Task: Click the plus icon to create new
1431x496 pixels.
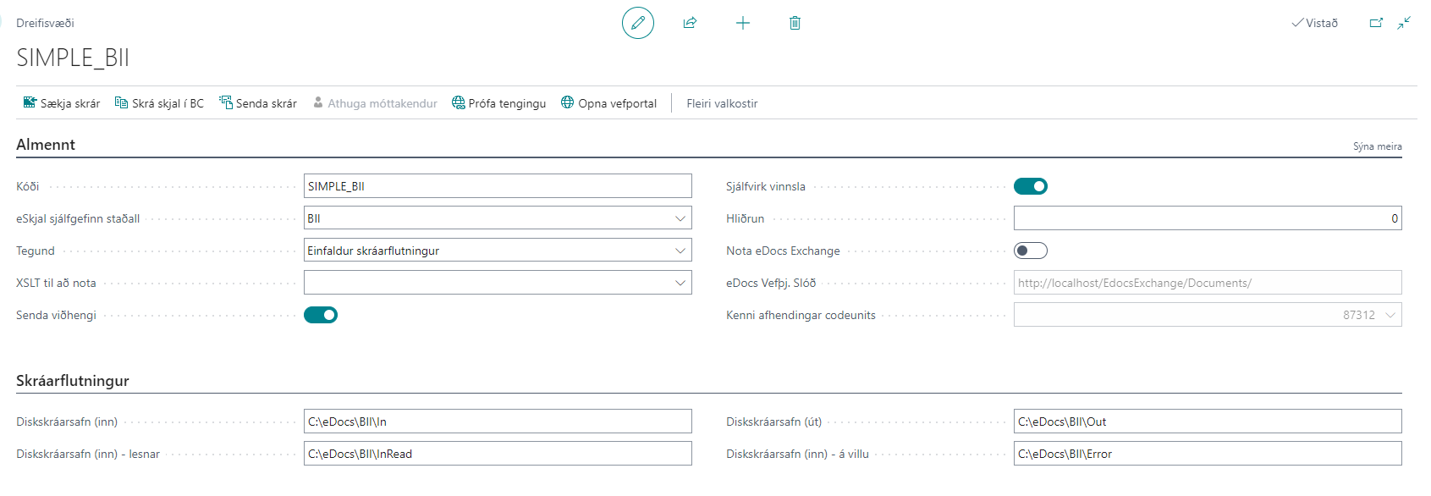Action: coord(742,23)
